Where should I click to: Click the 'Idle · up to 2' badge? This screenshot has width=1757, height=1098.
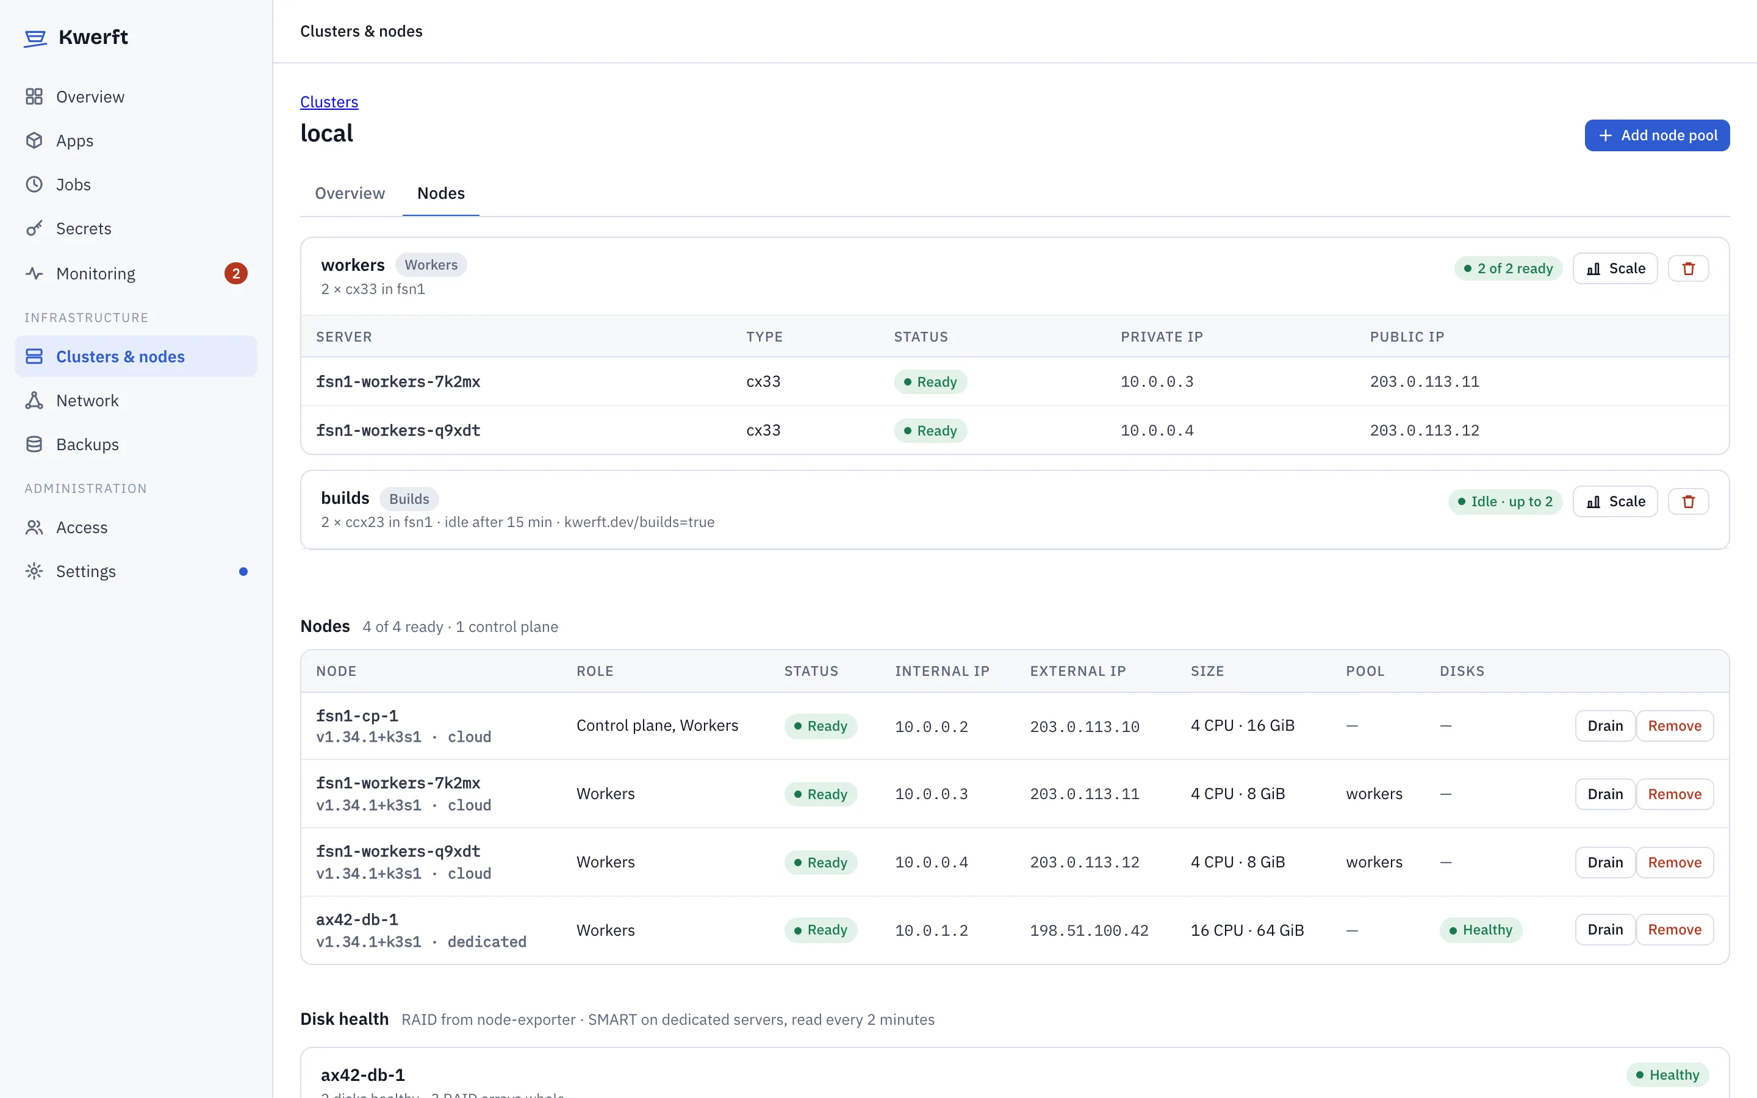click(x=1504, y=502)
